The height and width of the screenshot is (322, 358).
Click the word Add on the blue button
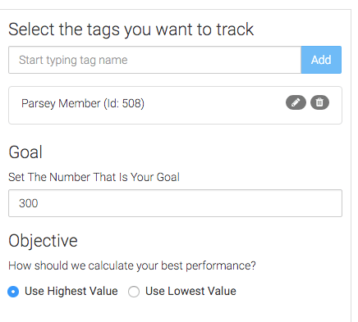(321, 60)
